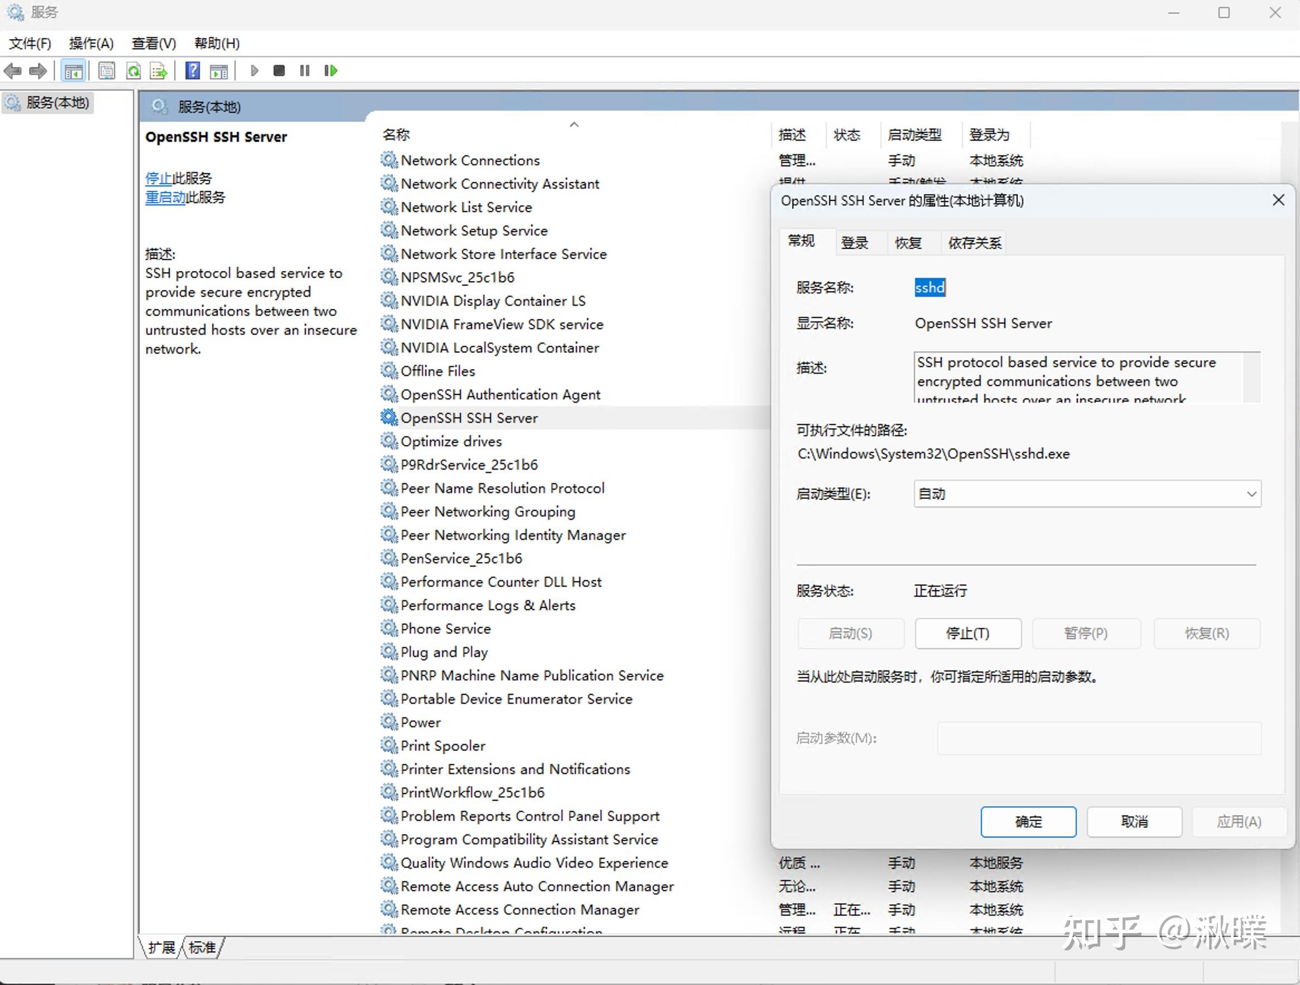Restart the service using the toolbar restart icon
The height and width of the screenshot is (985, 1300).
click(330, 70)
